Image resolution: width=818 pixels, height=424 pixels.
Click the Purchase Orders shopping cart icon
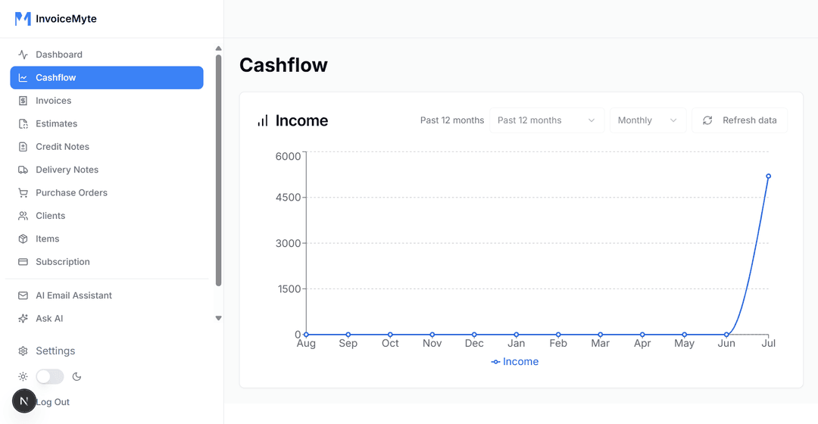23,193
